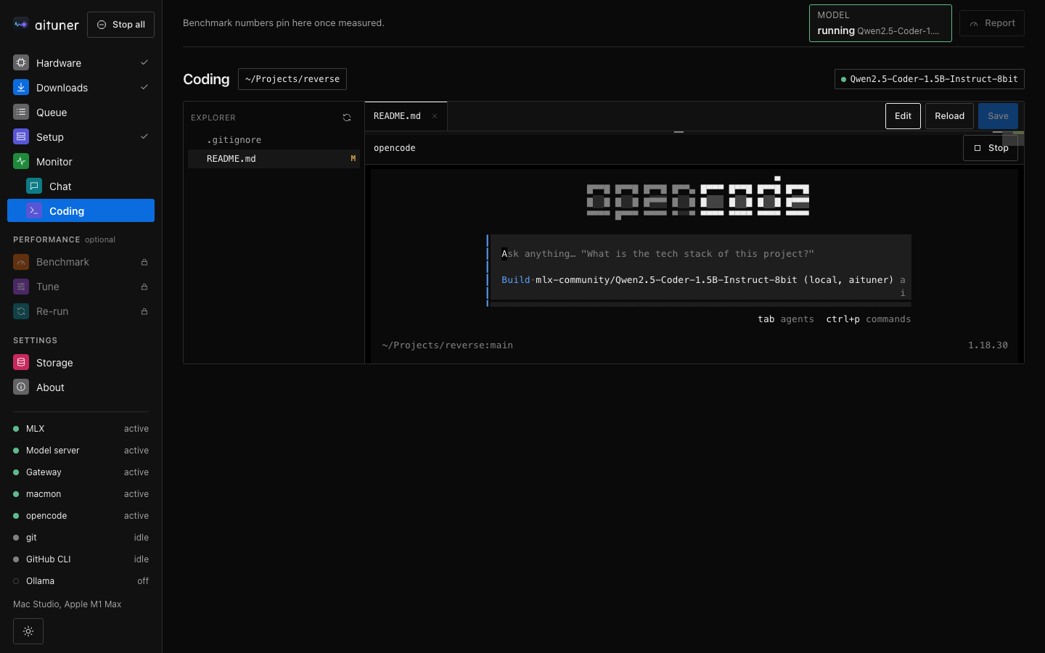This screenshot has width=1045, height=653.
Task: Click the Hardware completed checkmark
Action: pyautogui.click(x=144, y=62)
